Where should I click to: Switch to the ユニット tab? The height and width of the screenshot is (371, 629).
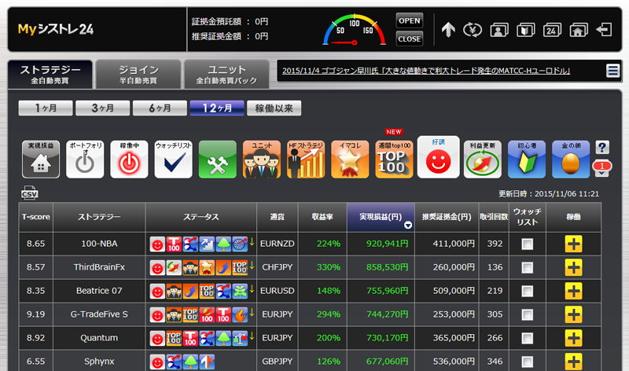[226, 75]
